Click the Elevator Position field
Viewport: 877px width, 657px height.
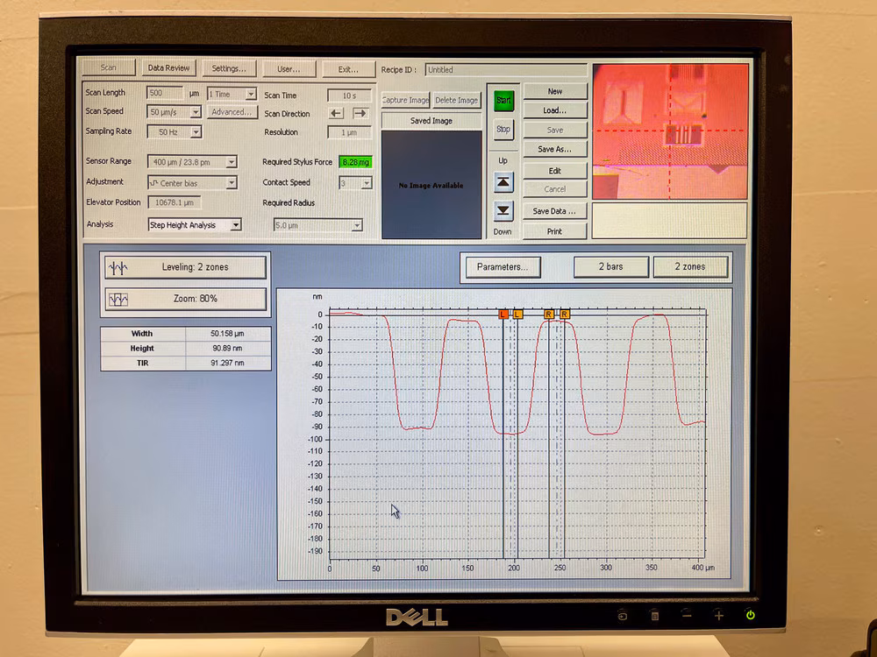point(175,202)
